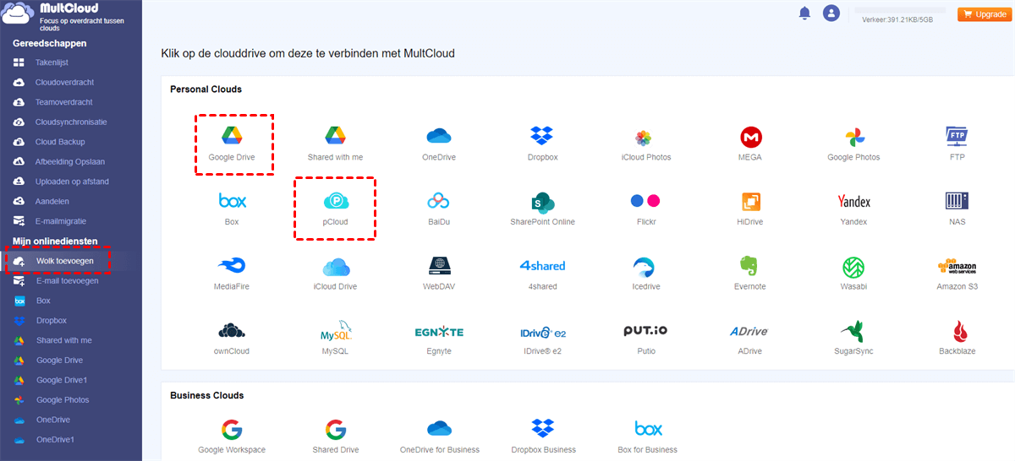Select the Google Drive cloud icon

(x=232, y=135)
